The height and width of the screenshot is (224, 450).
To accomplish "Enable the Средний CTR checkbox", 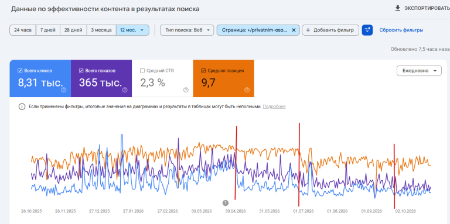I will 142,71.
